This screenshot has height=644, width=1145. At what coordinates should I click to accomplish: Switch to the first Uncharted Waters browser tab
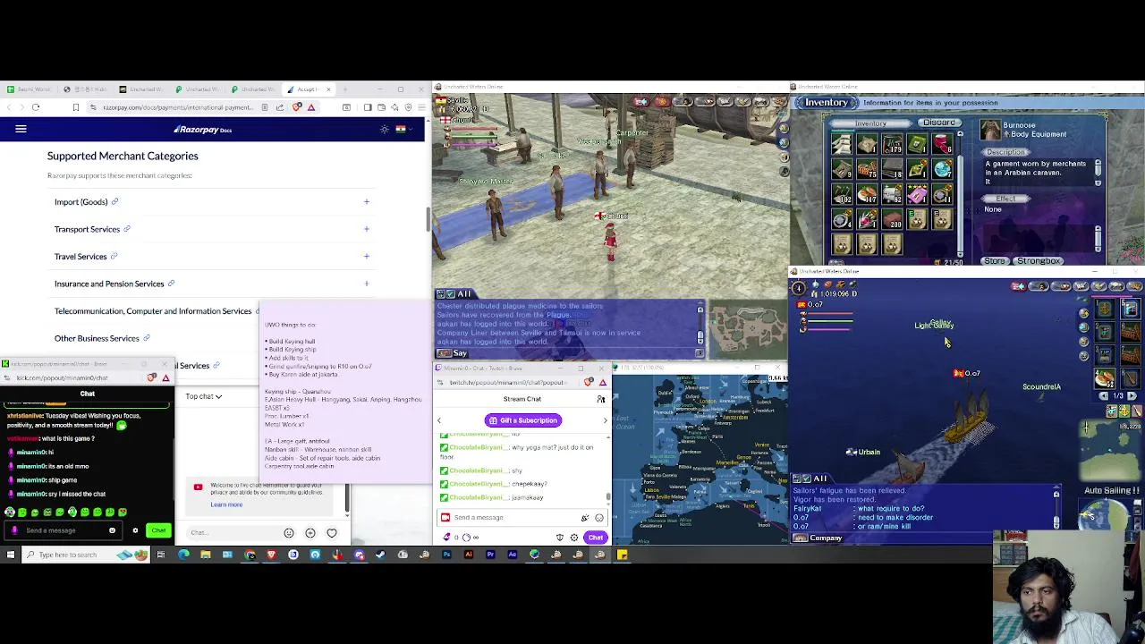tap(143, 89)
